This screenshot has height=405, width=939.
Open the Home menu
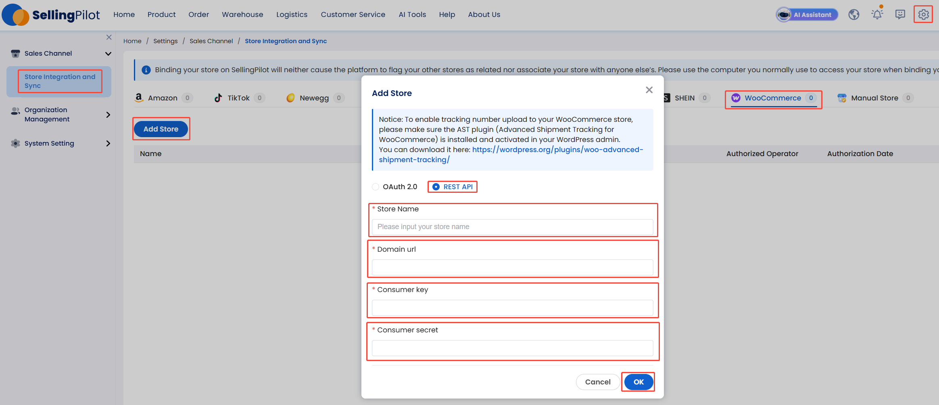(x=124, y=15)
